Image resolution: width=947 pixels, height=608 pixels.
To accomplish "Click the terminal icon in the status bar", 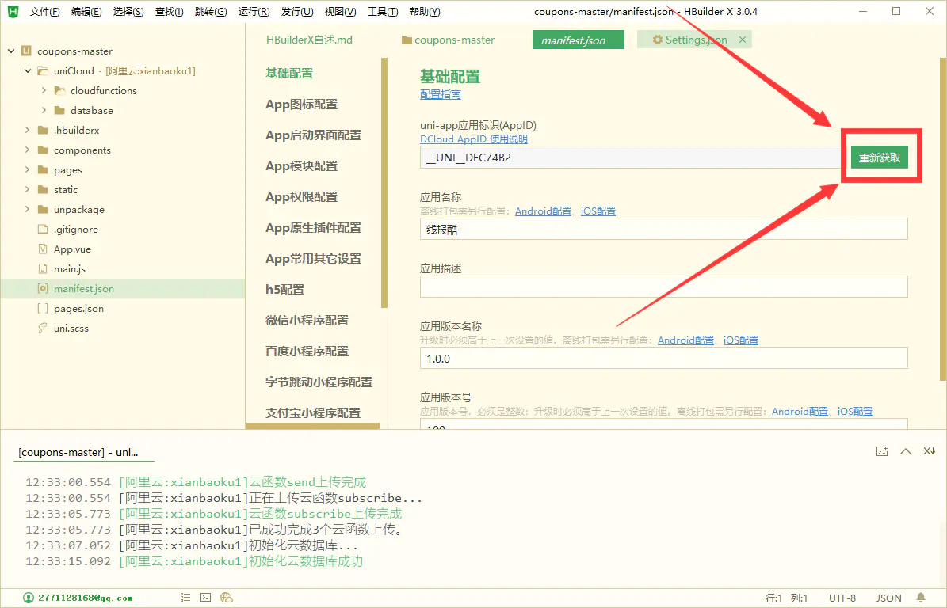I will 205,597.
